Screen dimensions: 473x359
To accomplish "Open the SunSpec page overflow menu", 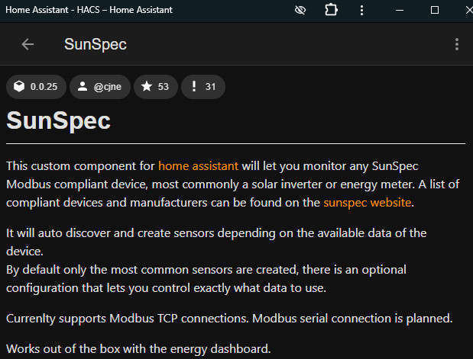I will [x=457, y=44].
